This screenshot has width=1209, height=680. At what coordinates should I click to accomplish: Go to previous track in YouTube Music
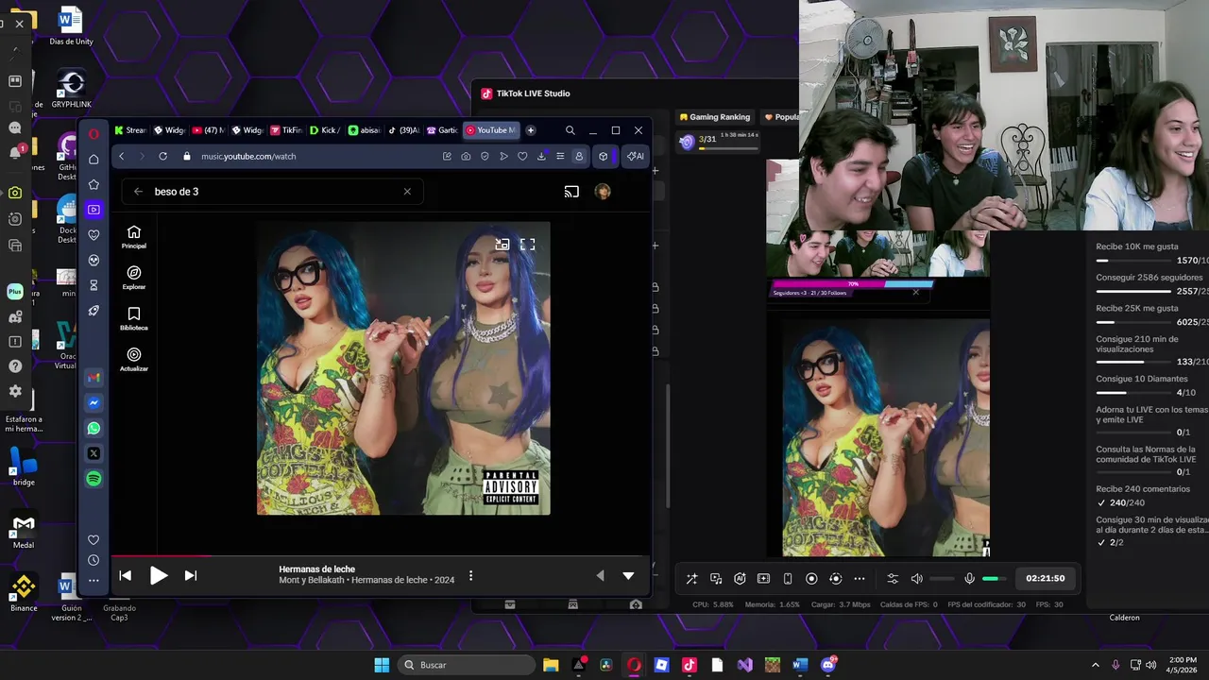point(125,575)
